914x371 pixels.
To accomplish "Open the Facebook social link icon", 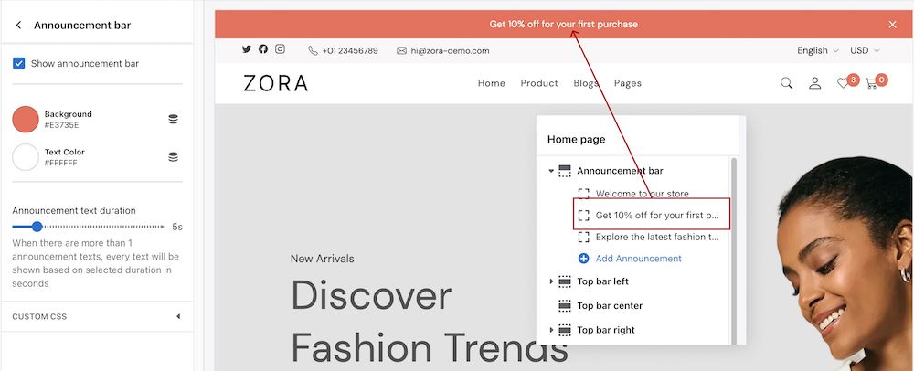I will tap(263, 49).
